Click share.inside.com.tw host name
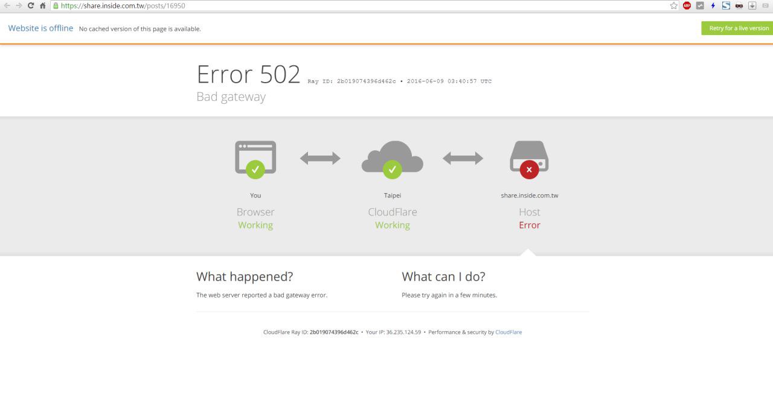 530,195
